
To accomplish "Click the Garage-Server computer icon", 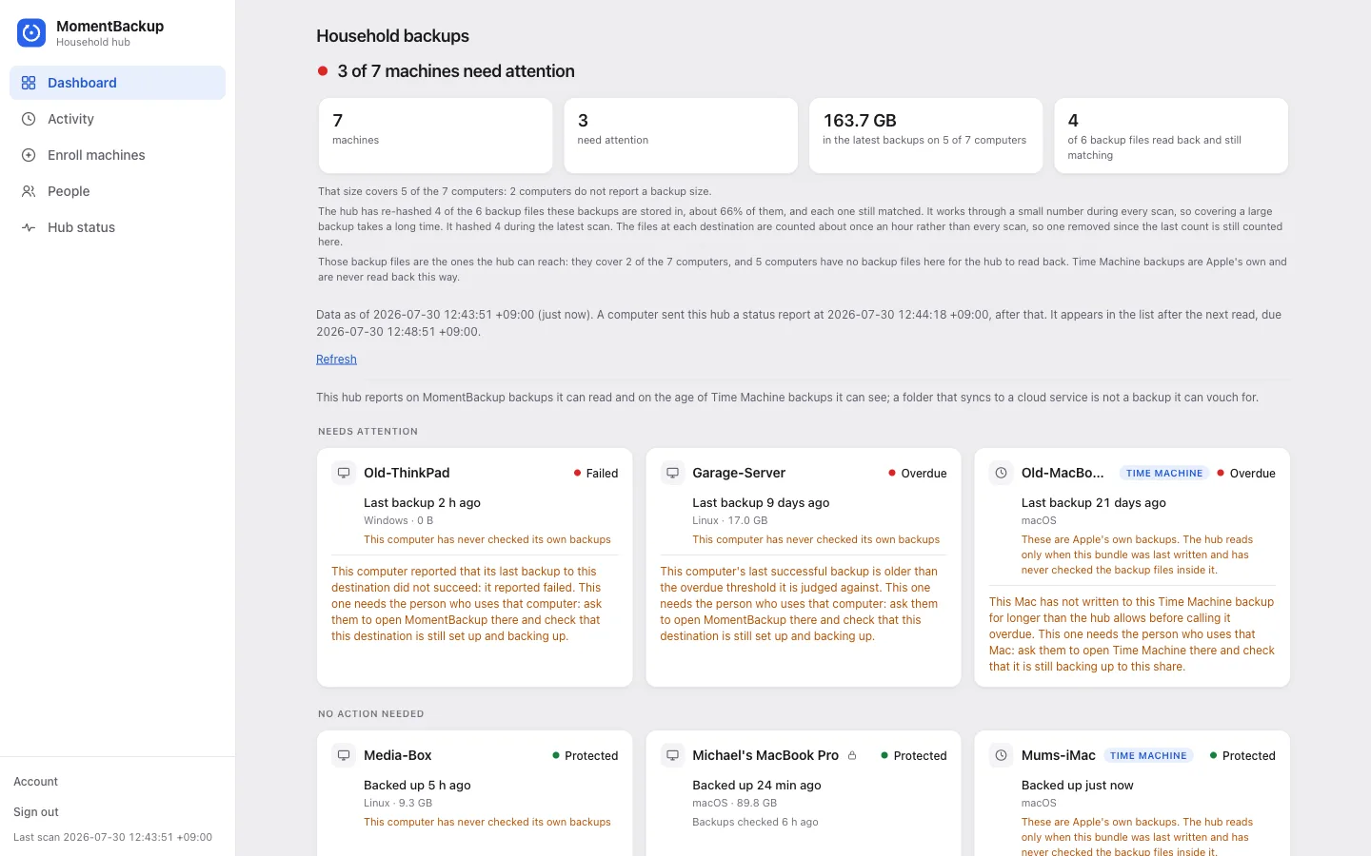I will [x=672, y=473].
